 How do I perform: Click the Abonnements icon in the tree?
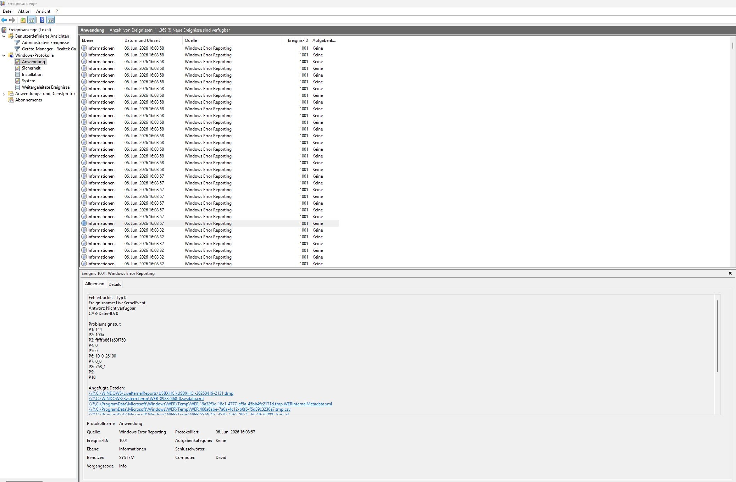click(11, 100)
